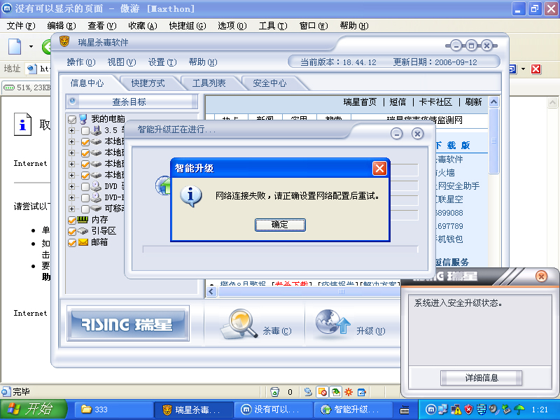Close the 智能升级正在进行 progress window
The width and height of the screenshot is (560, 420).
pyautogui.click(x=417, y=134)
